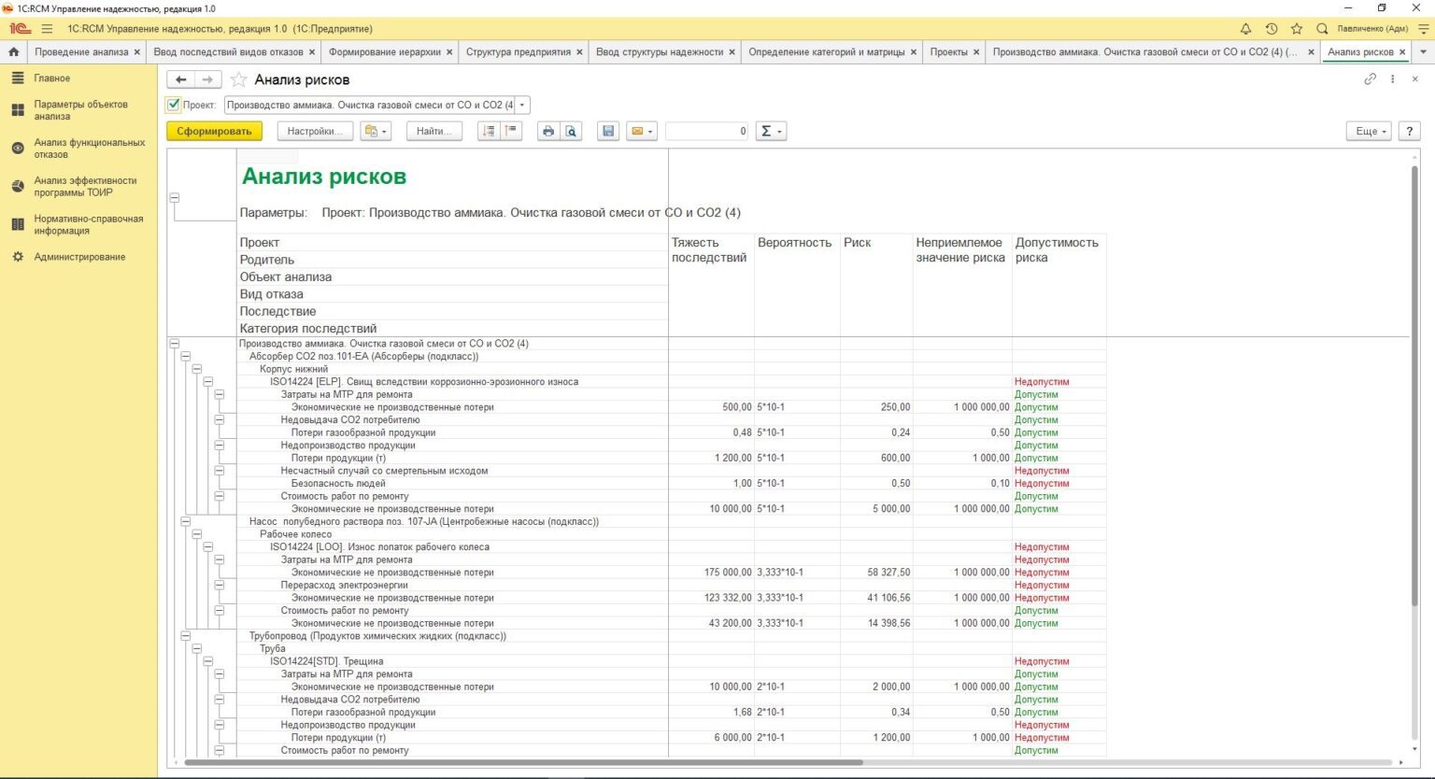The height and width of the screenshot is (779, 1435).
Task: Select the Безопасность людей row label
Action: pos(338,484)
